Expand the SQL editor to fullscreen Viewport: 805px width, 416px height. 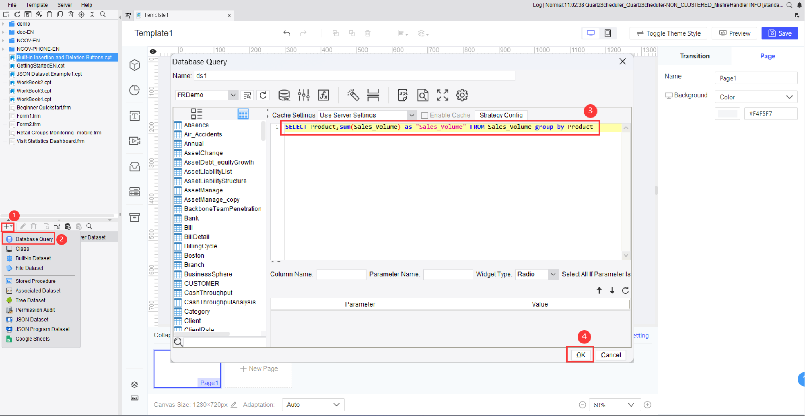(x=442, y=95)
